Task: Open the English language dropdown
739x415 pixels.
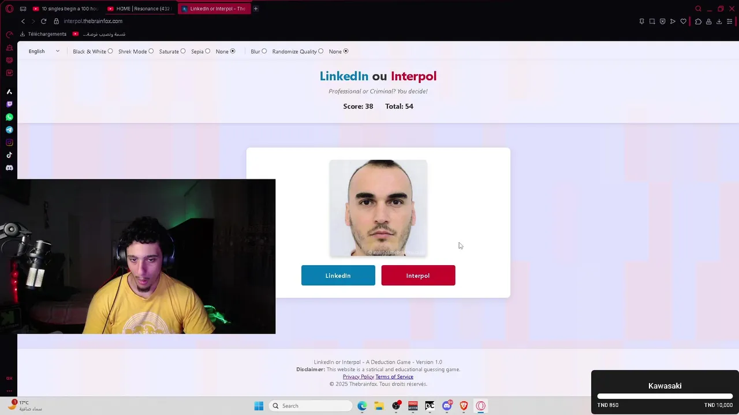Action: (44, 51)
